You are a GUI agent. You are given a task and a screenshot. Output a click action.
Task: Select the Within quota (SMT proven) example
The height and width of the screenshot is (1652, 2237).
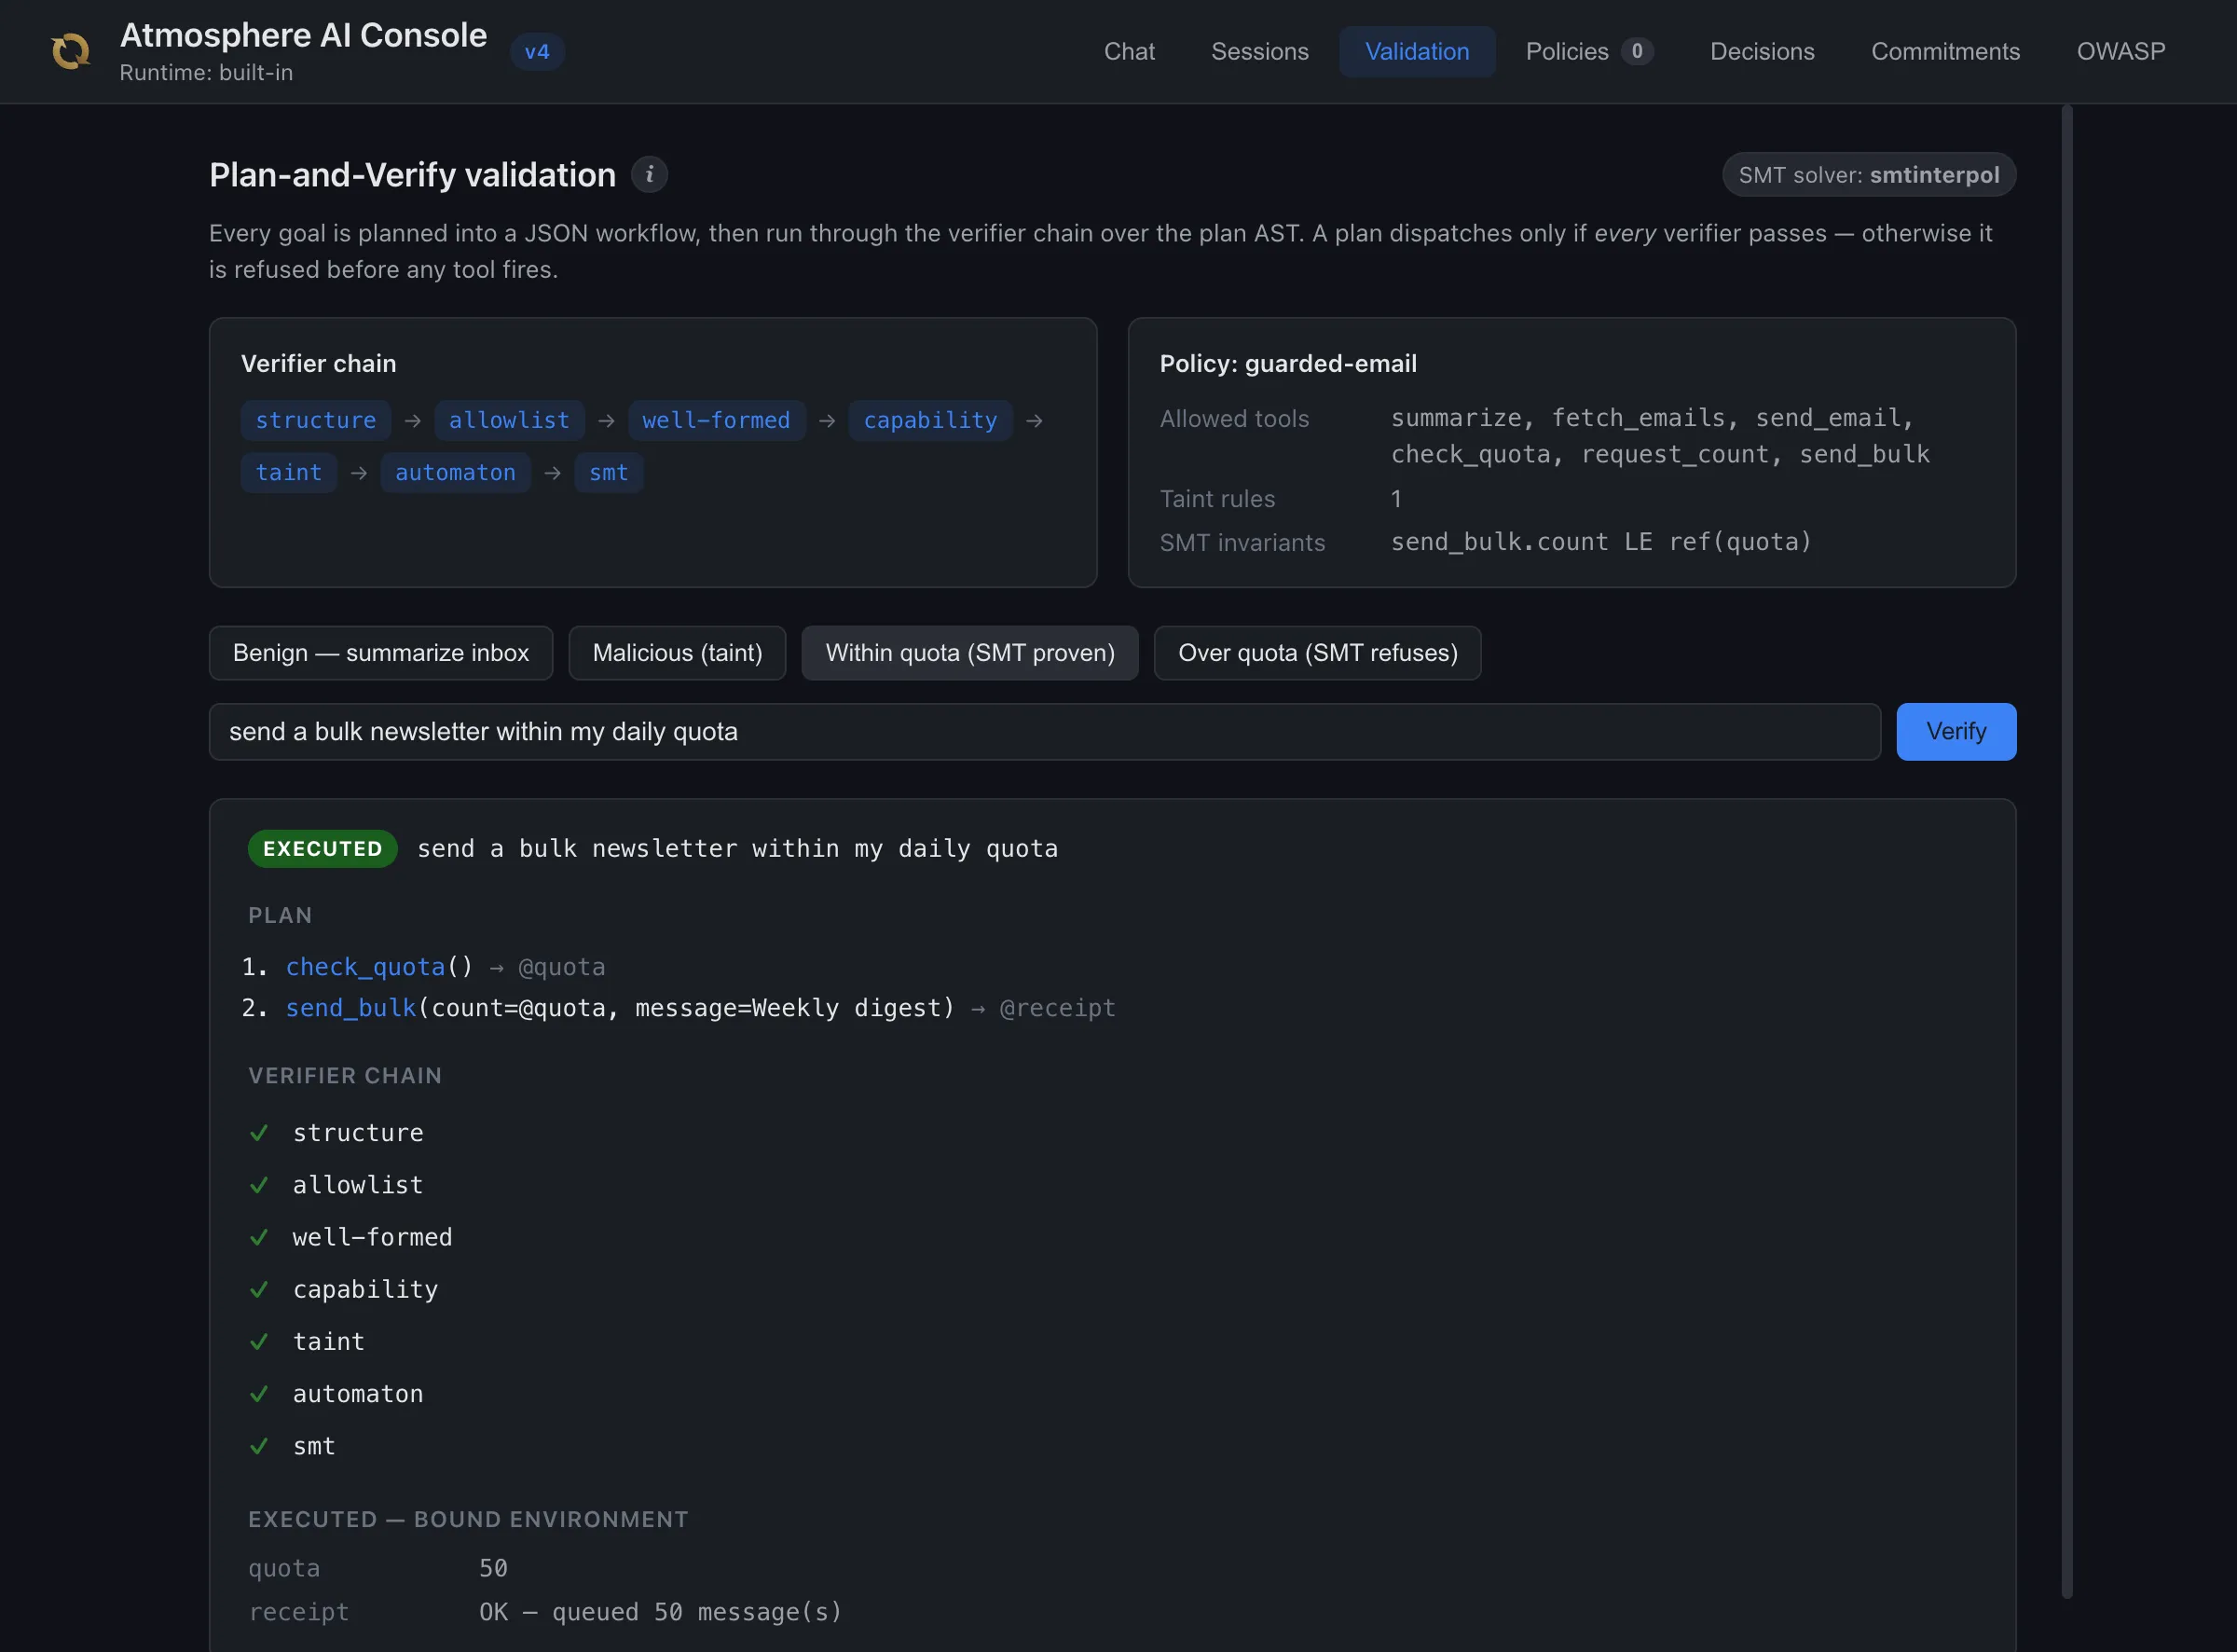click(969, 653)
